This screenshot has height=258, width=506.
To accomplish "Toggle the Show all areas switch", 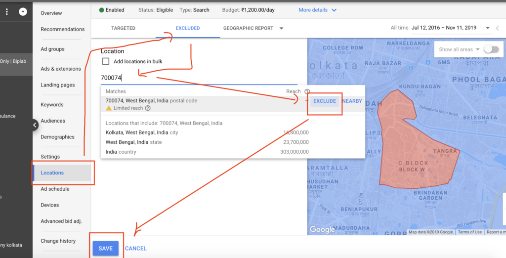I will click(x=492, y=49).
